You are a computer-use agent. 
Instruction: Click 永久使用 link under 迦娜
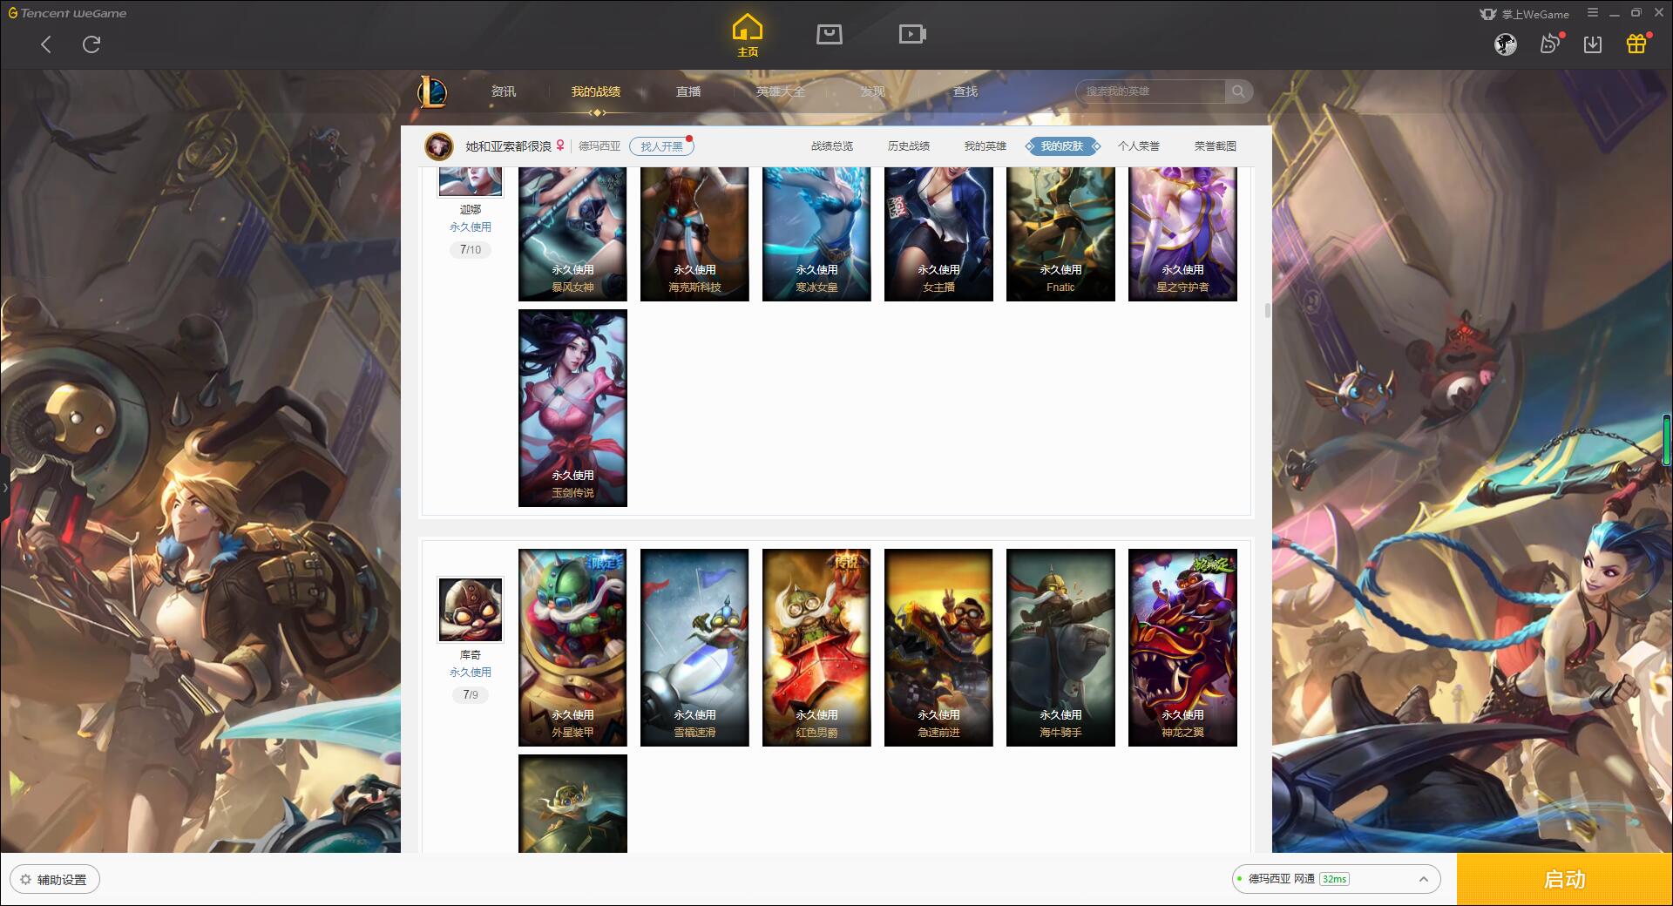point(471,226)
